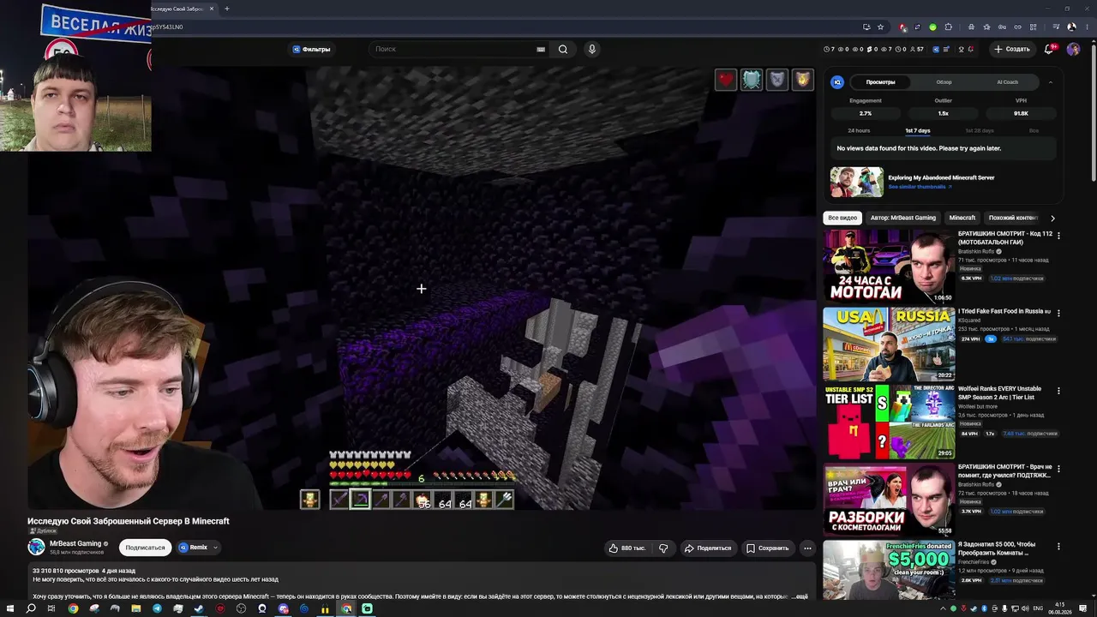Open the MrBeast Gaming channel avatar

36,547
